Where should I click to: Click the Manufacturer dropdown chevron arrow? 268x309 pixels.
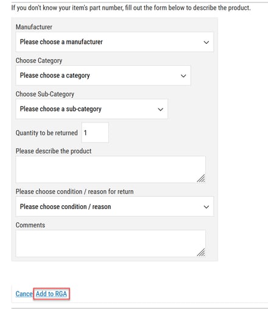point(206,42)
